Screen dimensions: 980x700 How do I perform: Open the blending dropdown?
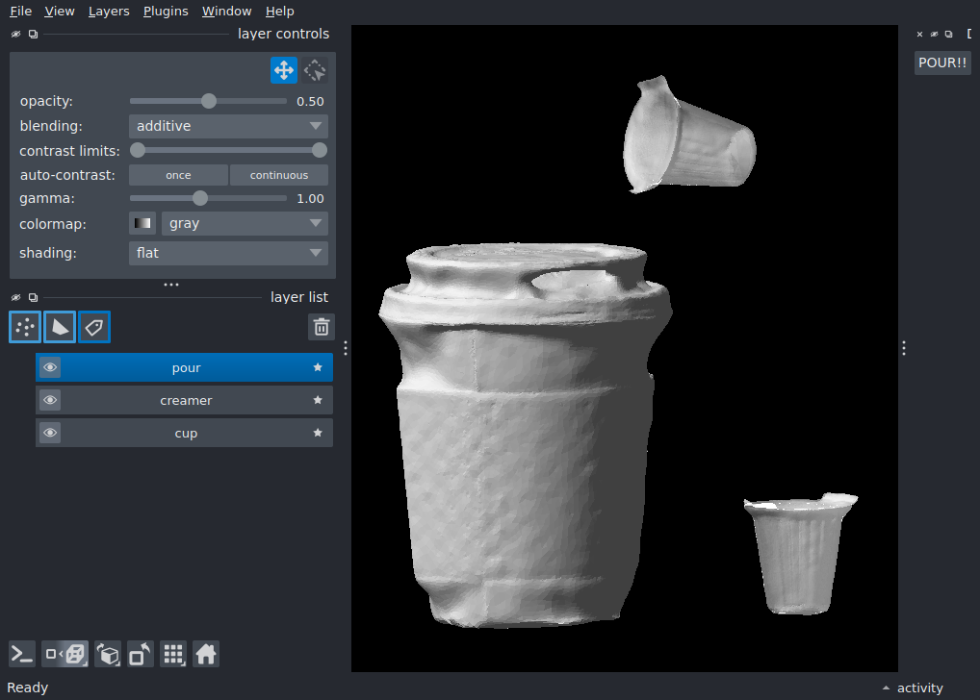tap(228, 126)
